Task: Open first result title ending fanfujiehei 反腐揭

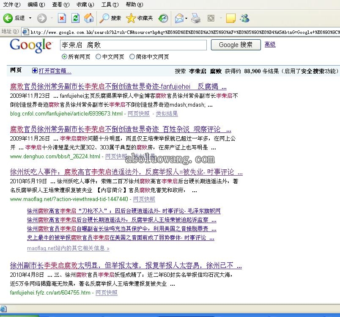Action: click(x=118, y=87)
